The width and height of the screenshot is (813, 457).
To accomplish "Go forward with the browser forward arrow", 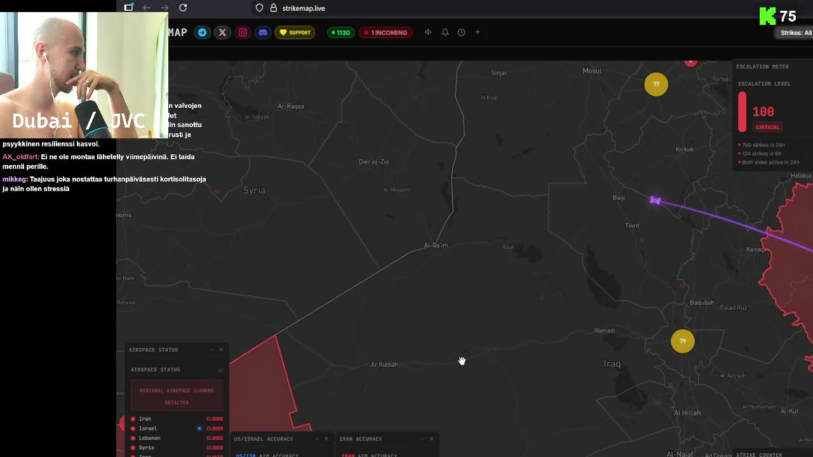I will (165, 8).
